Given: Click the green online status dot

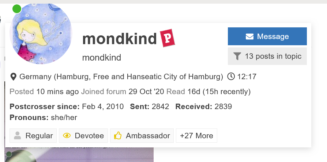Looking at the screenshot, I should click(17, 9).
